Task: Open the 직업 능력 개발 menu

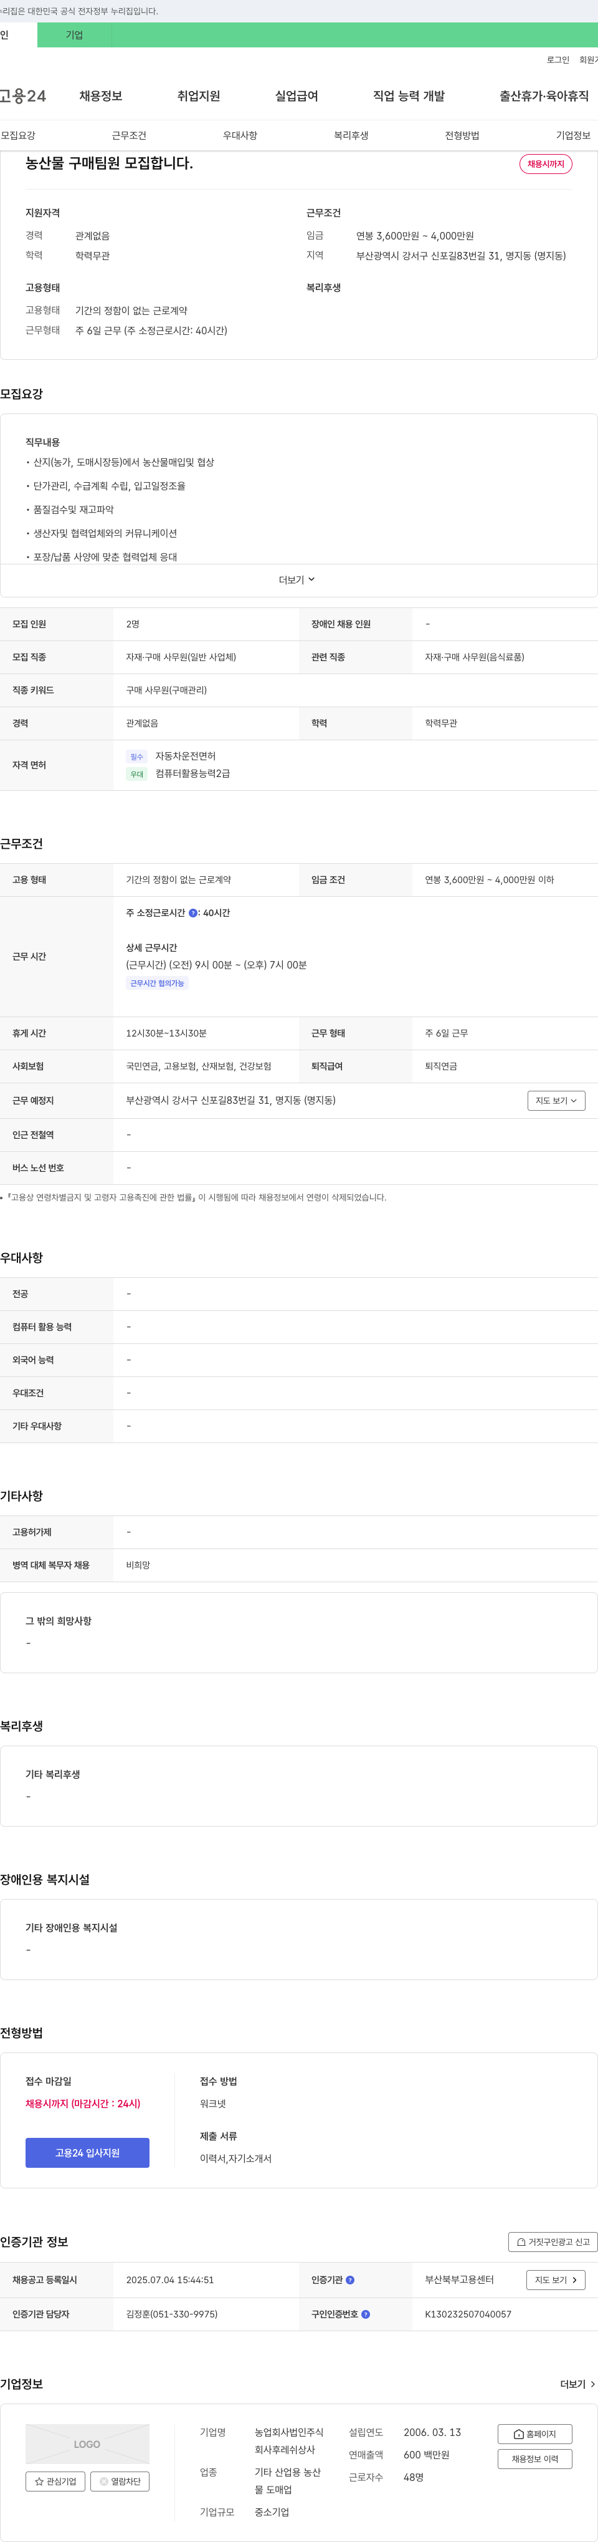Action: tap(409, 95)
